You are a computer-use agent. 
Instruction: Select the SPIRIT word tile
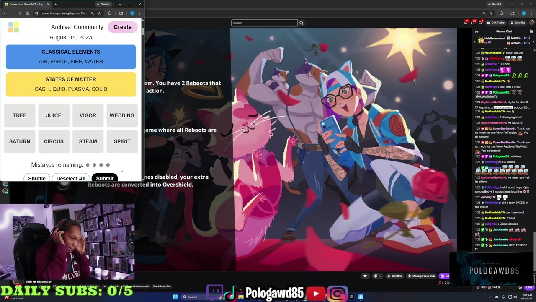pyautogui.click(x=122, y=141)
